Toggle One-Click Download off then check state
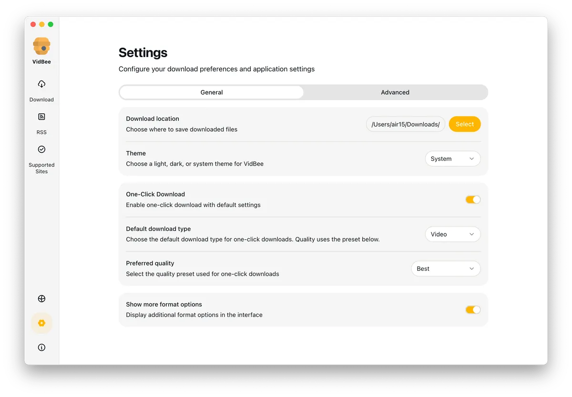Screen dimensions: 572x397 tap(473, 199)
